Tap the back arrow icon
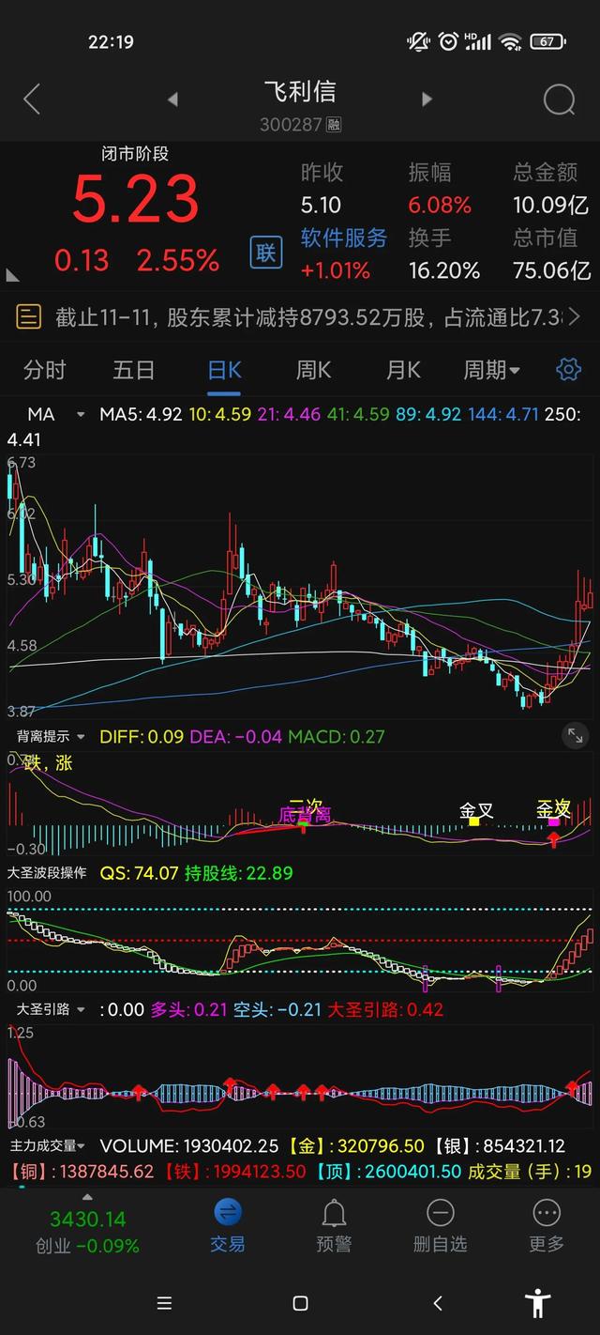Image resolution: width=600 pixels, height=1335 pixels. tap(32, 99)
